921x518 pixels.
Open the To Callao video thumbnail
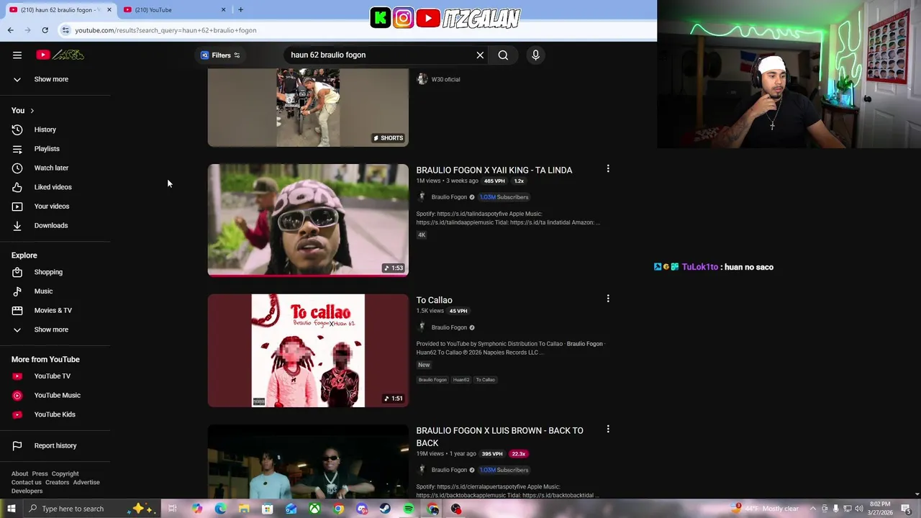[308, 350]
